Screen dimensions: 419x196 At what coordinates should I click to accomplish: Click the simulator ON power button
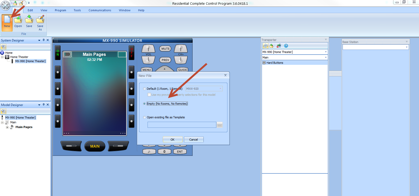coord(58,53)
